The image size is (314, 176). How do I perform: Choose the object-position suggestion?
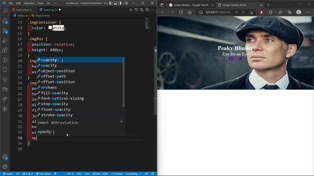(x=80, y=71)
